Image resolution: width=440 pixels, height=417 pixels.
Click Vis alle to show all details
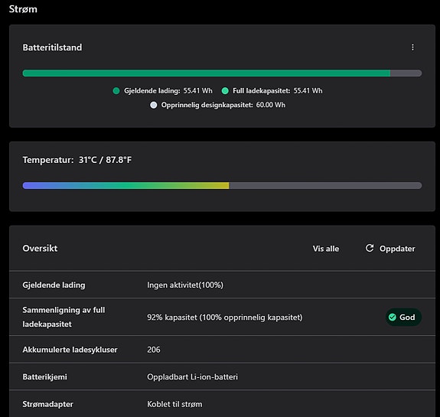[326, 249]
